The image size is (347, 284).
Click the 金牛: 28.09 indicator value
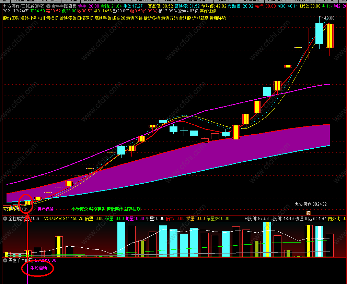point(89,6)
